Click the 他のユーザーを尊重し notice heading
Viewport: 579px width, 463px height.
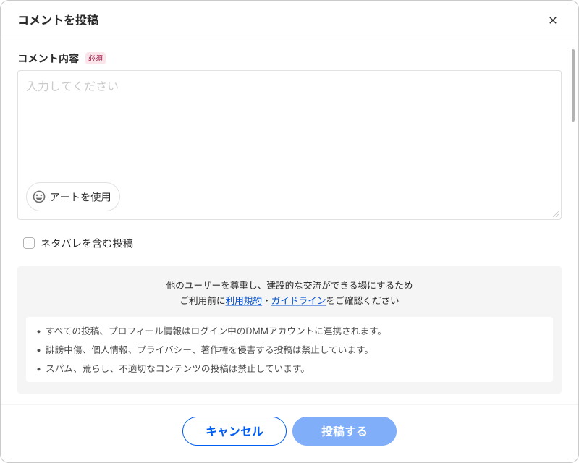tap(289, 285)
